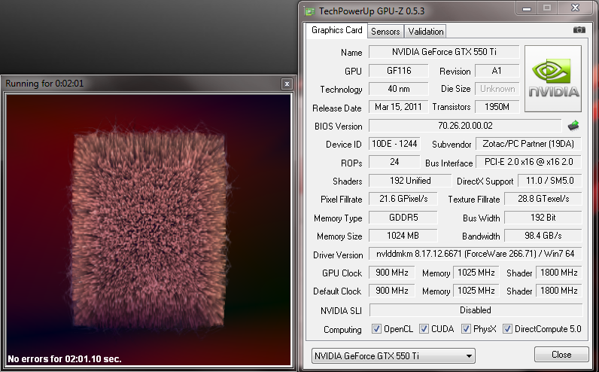599x372 pixels.
Task: Click the GPU-Z window close X button
Action: (575, 8)
